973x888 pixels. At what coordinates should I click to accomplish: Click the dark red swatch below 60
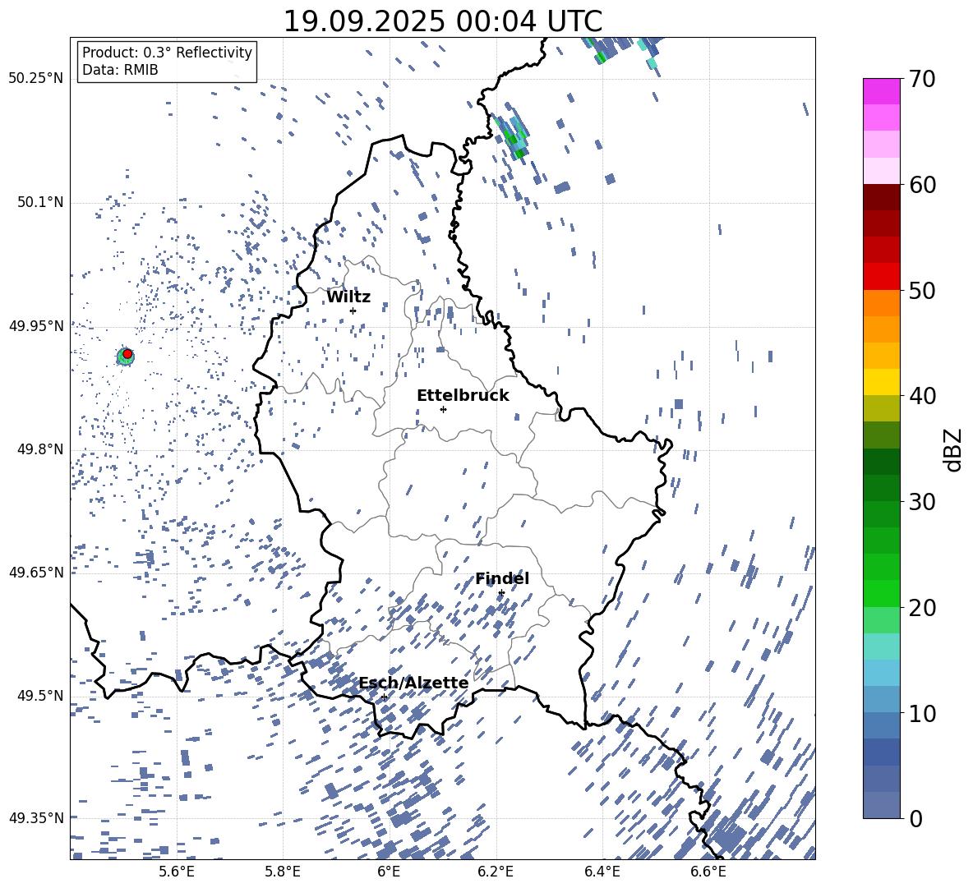coord(881,197)
